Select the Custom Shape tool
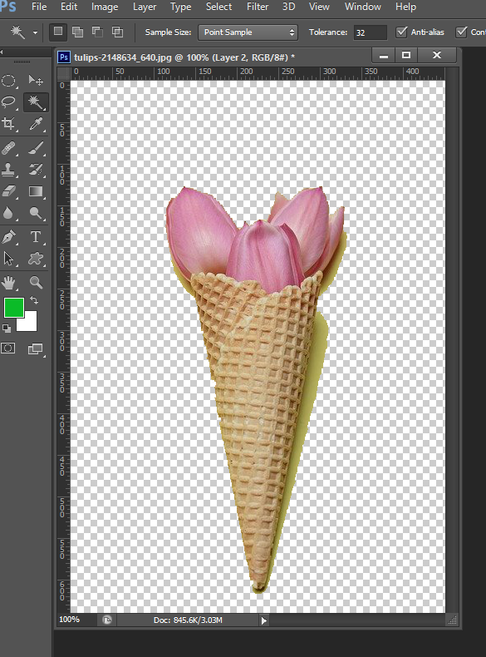Screen dimensions: 486x657 click(x=36, y=259)
